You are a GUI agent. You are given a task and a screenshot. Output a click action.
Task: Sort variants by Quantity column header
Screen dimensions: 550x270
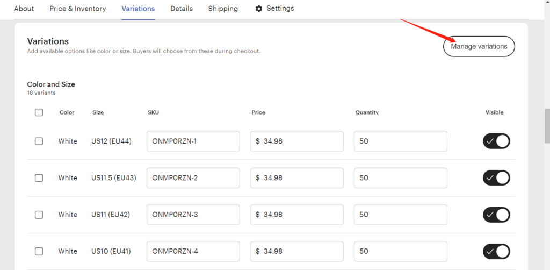pos(367,112)
